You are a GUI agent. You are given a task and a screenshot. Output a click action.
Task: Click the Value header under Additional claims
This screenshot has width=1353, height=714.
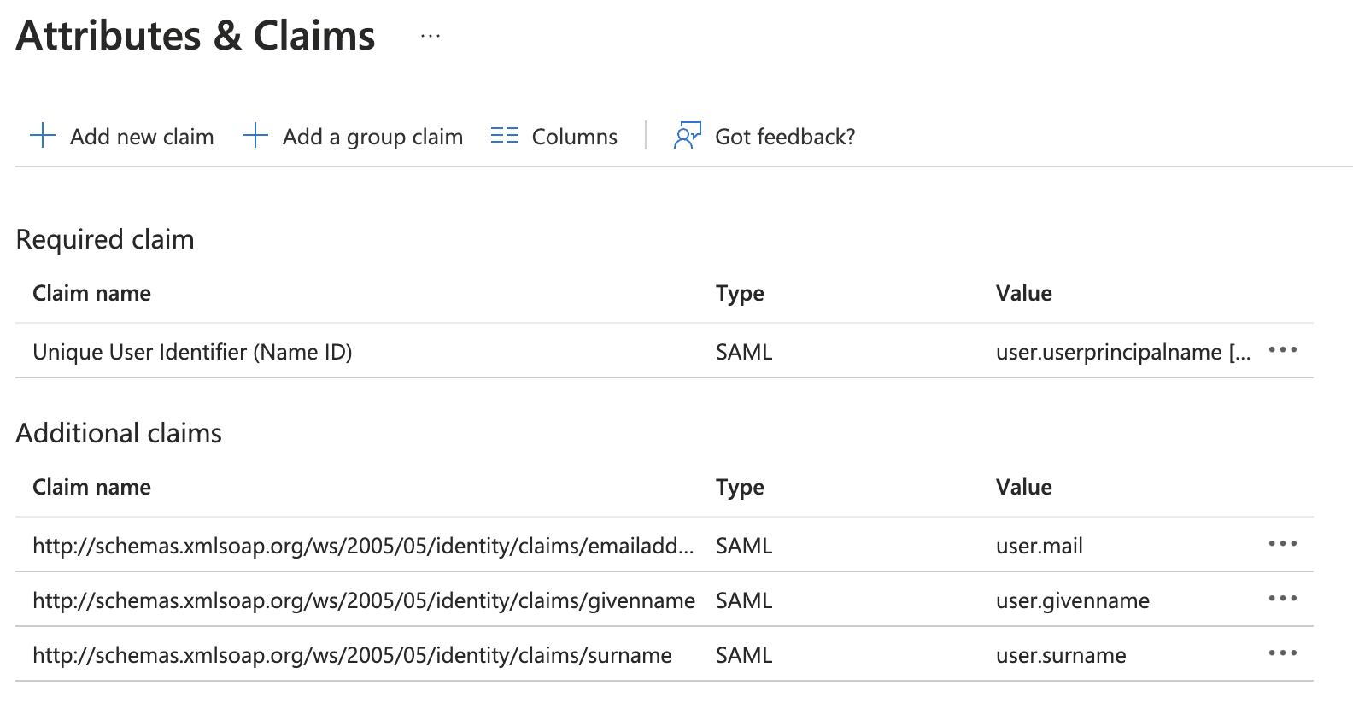tap(1024, 487)
